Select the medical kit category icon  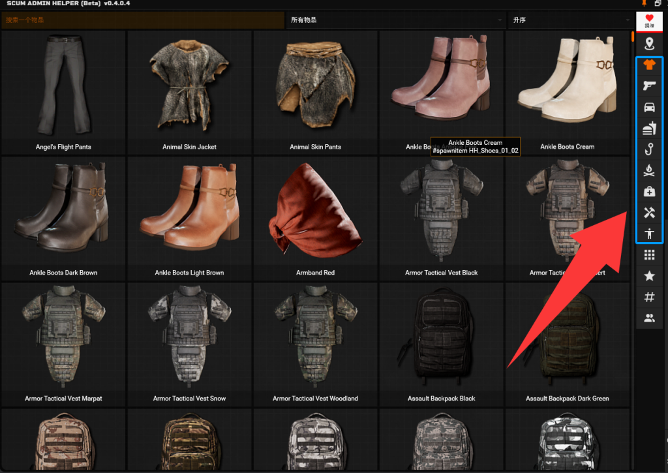[x=649, y=191]
